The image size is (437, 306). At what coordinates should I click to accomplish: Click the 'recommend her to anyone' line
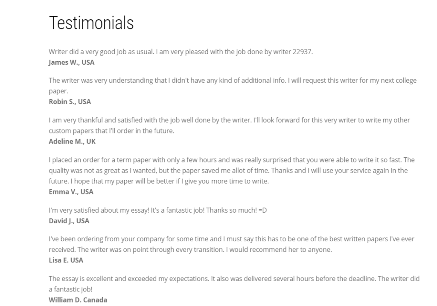click(x=190, y=250)
